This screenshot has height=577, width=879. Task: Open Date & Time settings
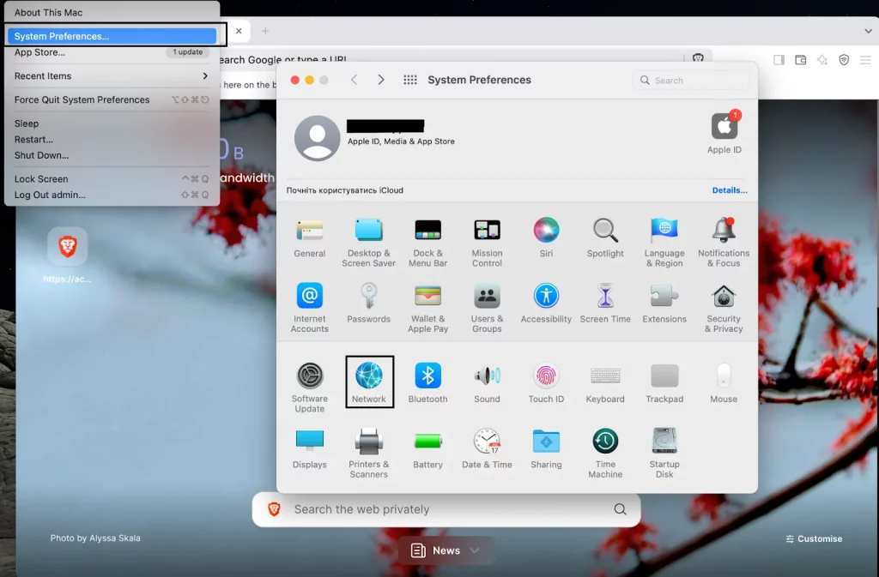tap(487, 448)
